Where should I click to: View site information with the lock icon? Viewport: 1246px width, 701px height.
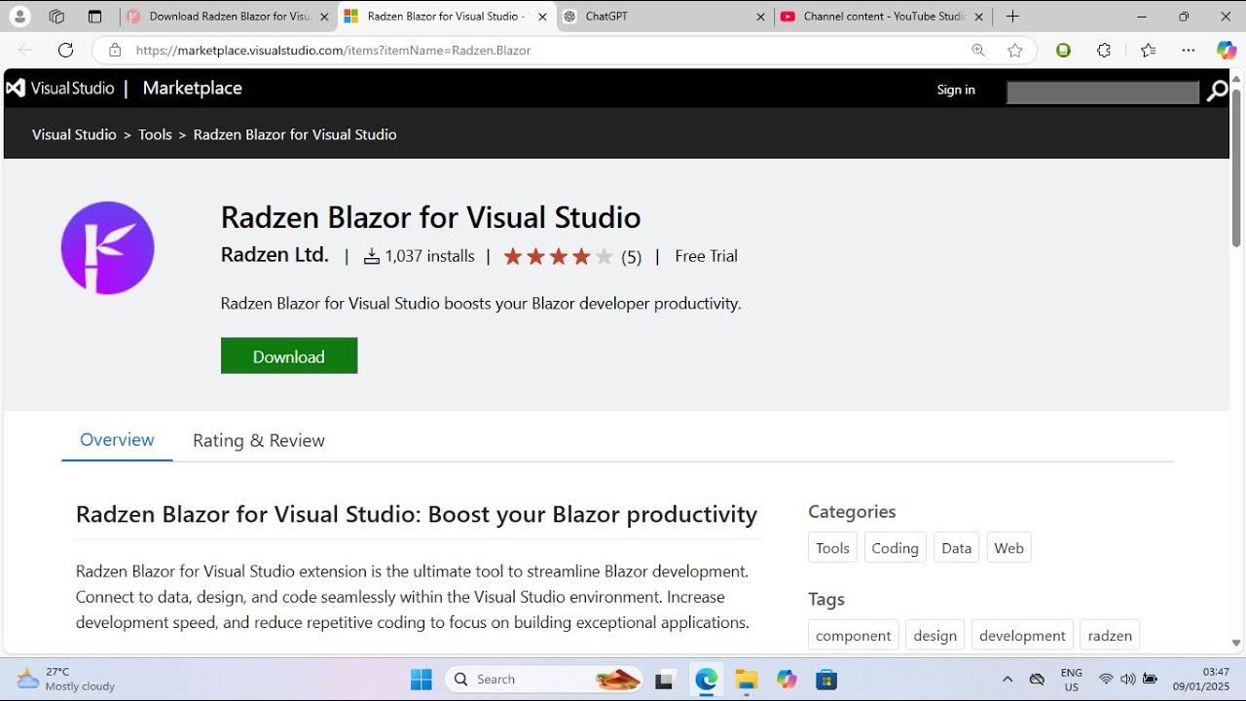pos(115,51)
